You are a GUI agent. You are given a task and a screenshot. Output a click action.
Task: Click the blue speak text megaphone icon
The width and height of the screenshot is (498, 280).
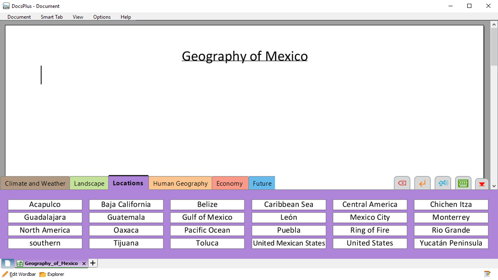pos(443,183)
